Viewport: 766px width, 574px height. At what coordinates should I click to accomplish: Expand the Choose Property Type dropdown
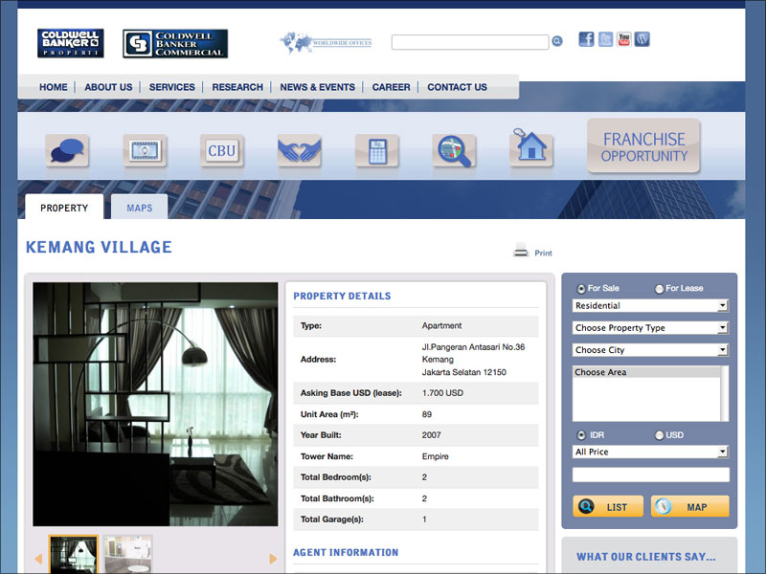[651, 328]
